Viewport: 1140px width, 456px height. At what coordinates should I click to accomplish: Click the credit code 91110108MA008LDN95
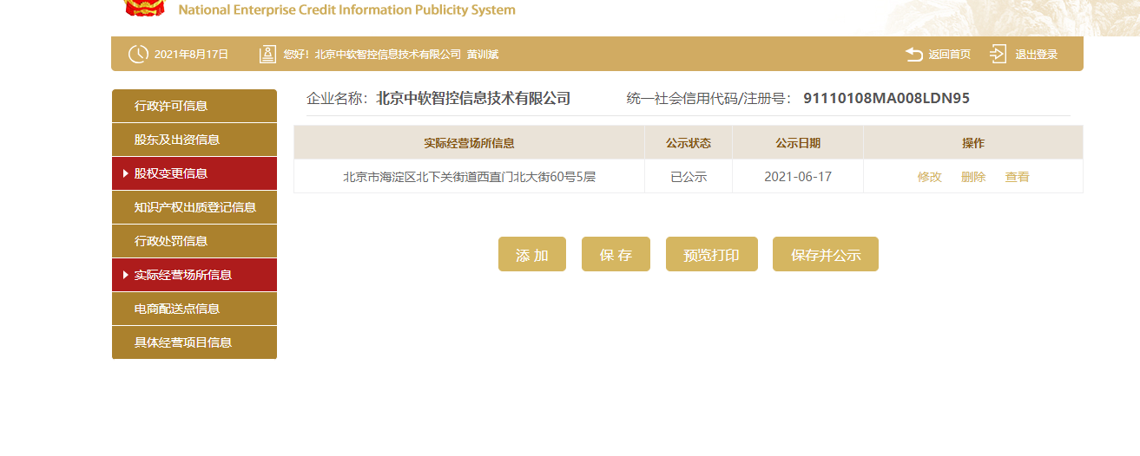click(886, 98)
